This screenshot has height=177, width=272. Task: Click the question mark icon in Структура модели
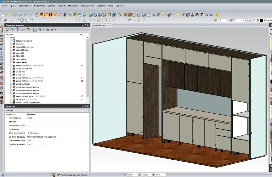pyautogui.click(x=18, y=30)
